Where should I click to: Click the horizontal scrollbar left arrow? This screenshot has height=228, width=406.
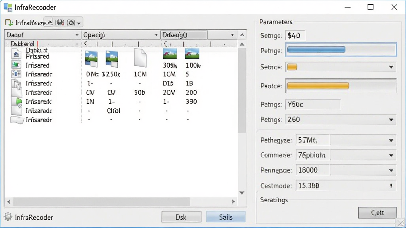[9, 201]
